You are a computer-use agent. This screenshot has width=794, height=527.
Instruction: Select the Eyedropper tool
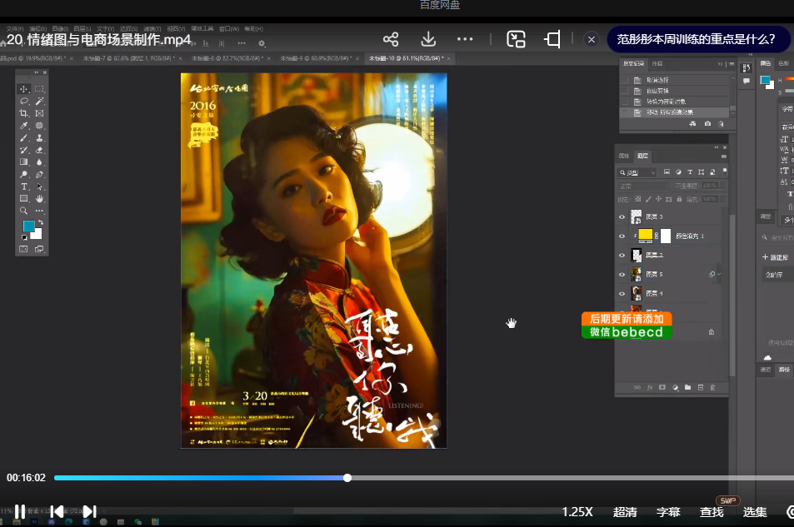(x=24, y=126)
